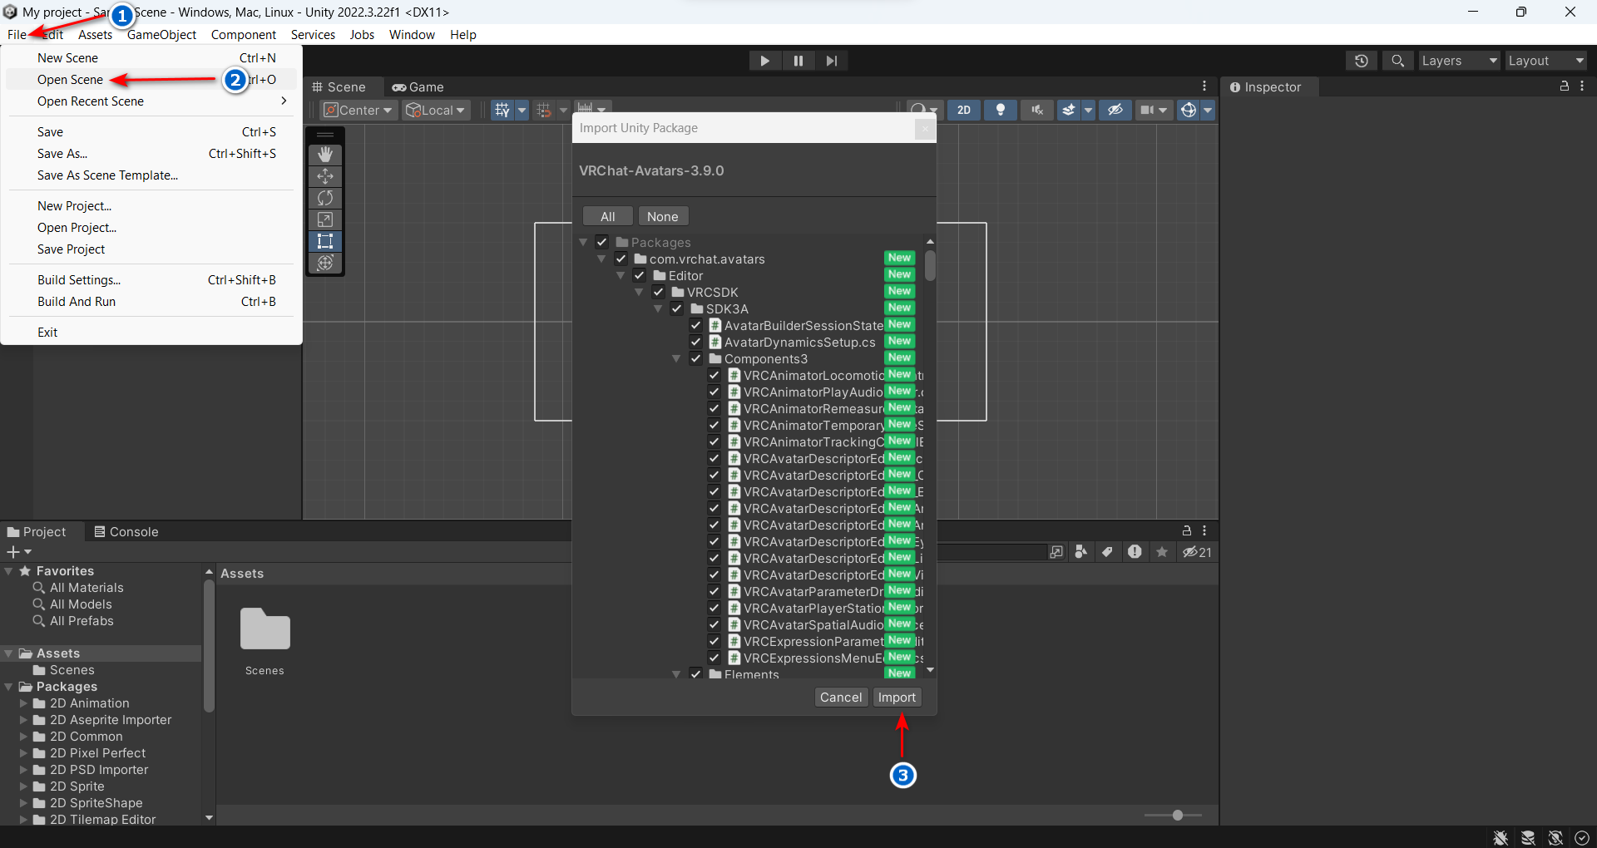Toggle scene lighting bulb icon
Screen dimensions: 1597x848
click(x=1001, y=110)
